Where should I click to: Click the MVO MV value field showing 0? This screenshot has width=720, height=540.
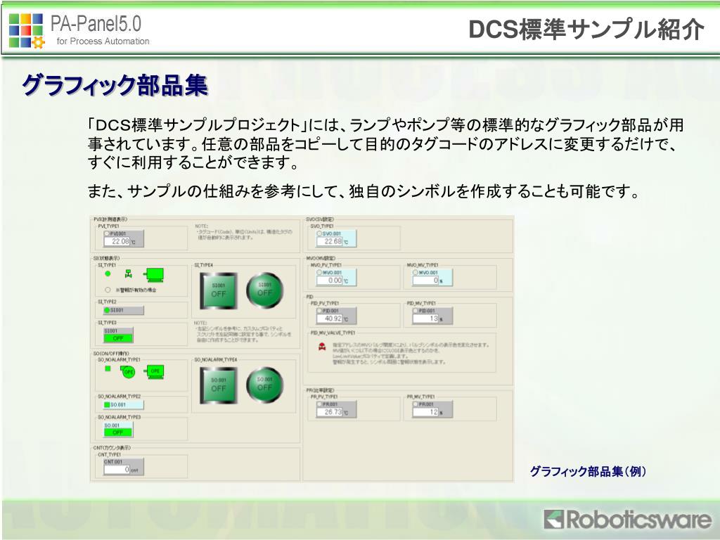coord(426,280)
